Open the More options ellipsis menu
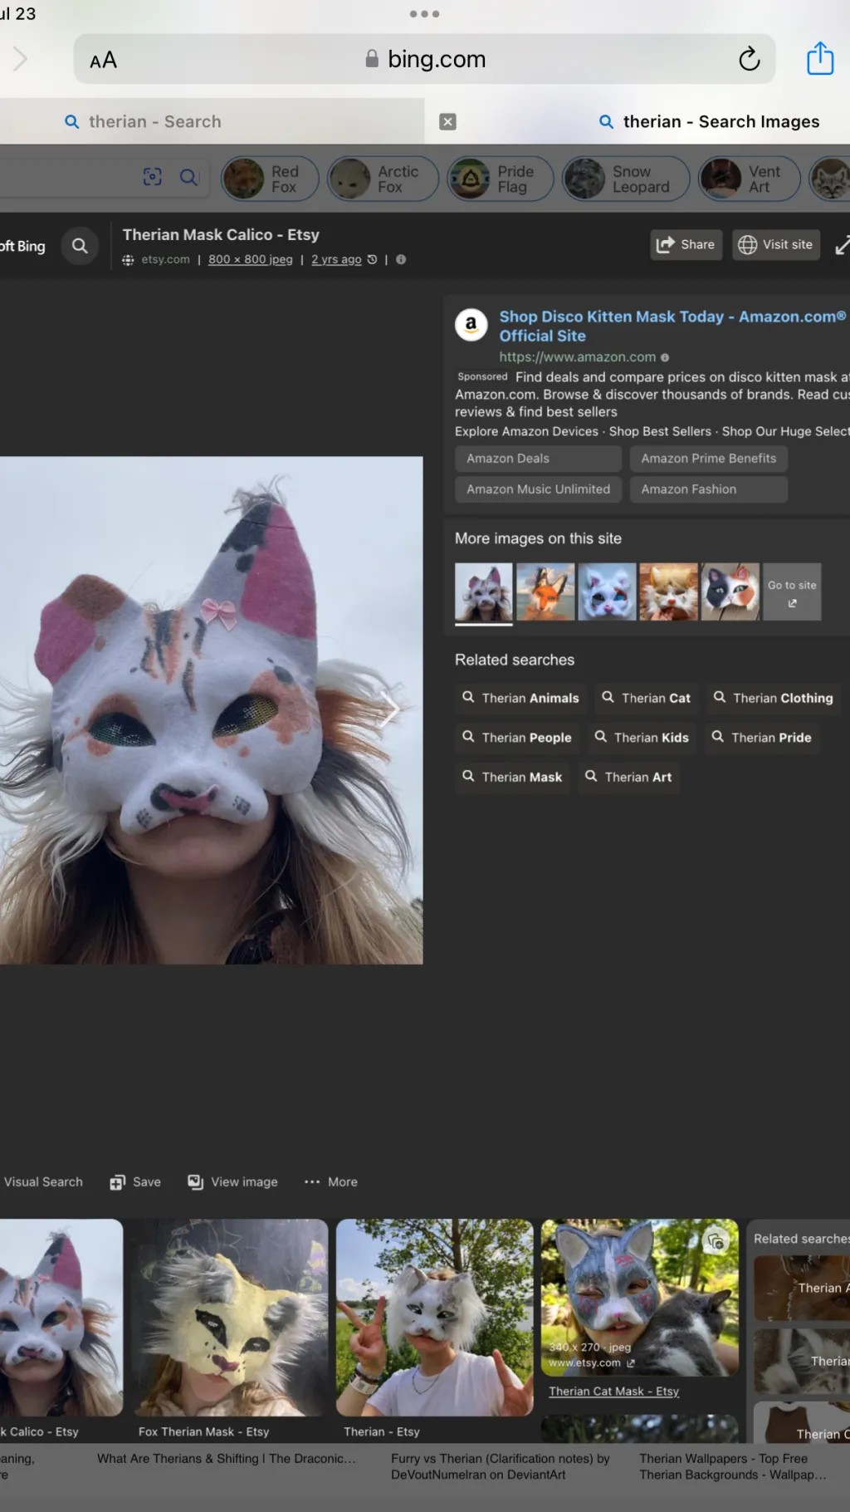Viewport: 850px width, 1512px height. (330, 1182)
